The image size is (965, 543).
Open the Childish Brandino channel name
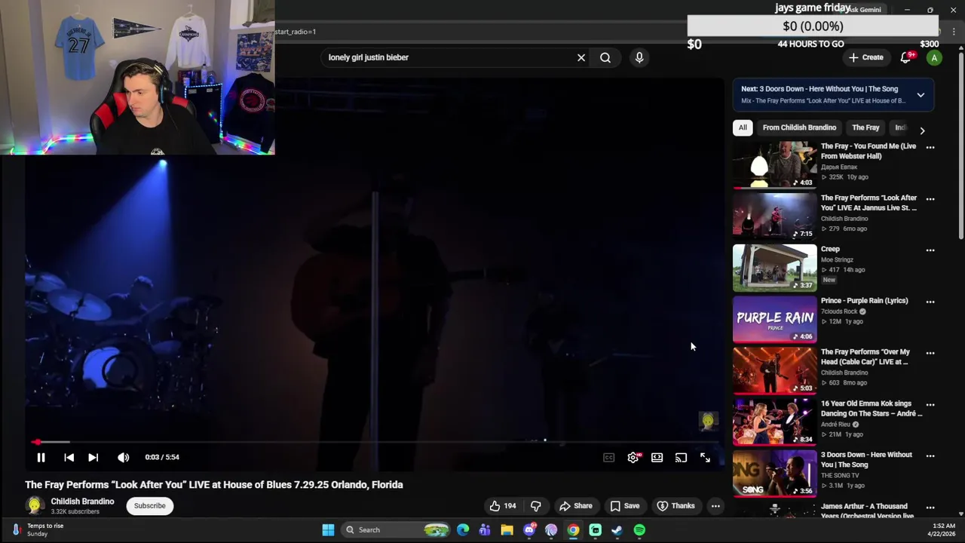click(83, 502)
